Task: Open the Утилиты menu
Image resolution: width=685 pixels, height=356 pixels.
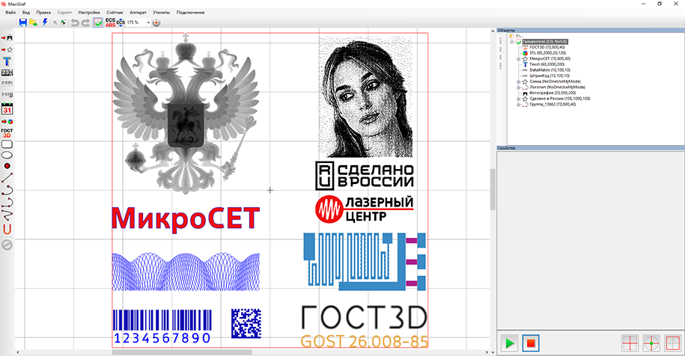Action: point(161,13)
